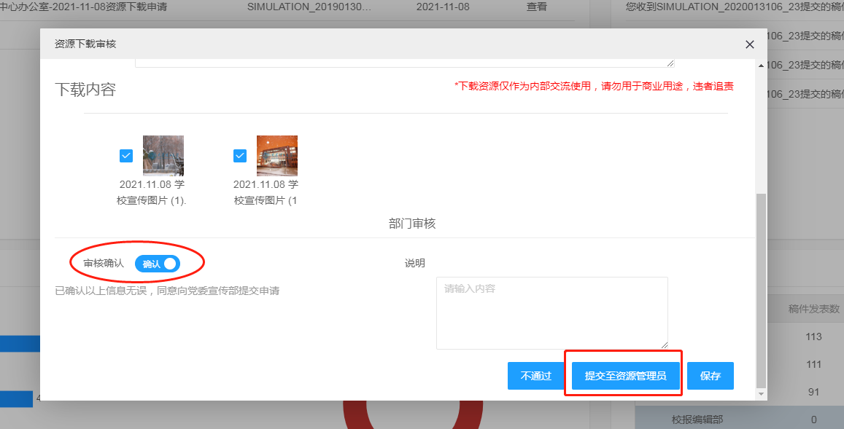Click the 保存 save button

point(710,376)
